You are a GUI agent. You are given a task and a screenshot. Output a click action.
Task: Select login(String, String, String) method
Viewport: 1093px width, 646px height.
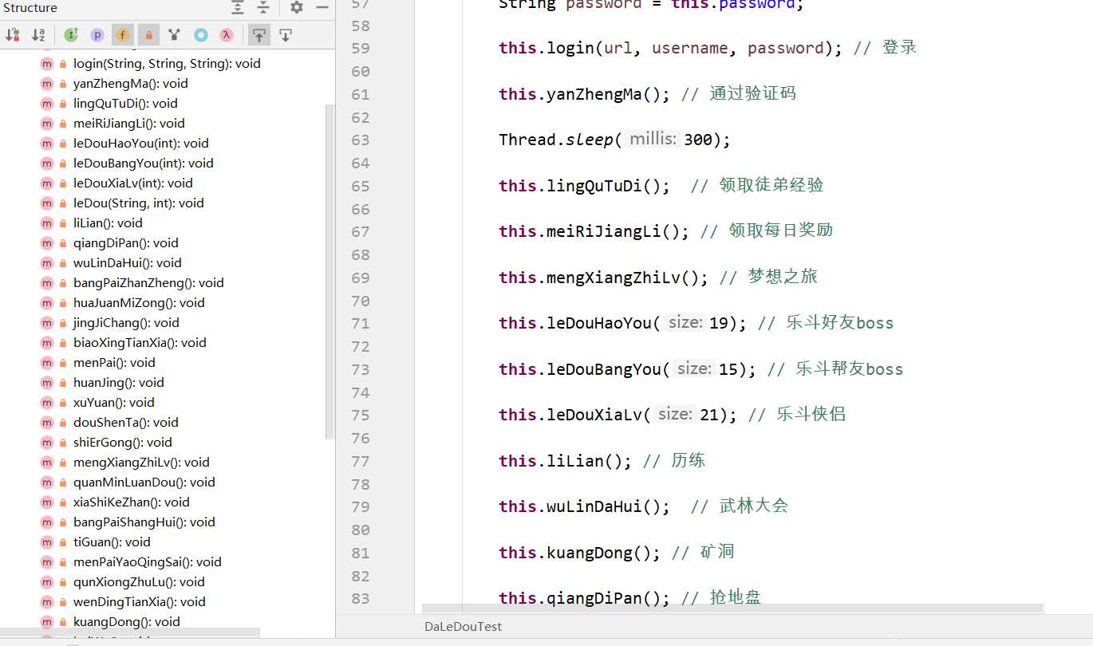pyautogui.click(x=167, y=63)
